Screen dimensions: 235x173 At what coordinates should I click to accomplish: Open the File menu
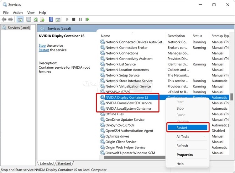(x=6, y=13)
